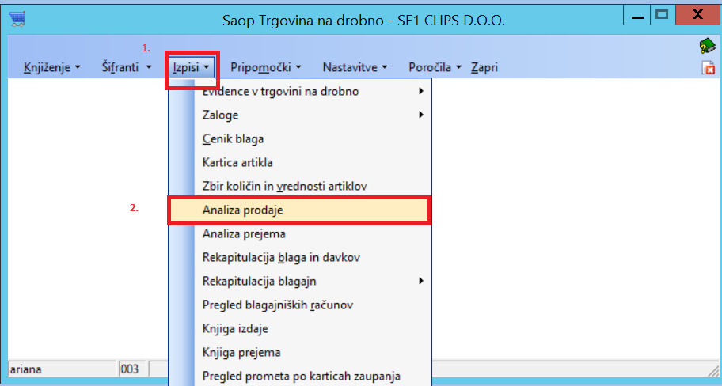Open the Izpisi menu
This screenshot has height=386, width=722.
point(192,68)
